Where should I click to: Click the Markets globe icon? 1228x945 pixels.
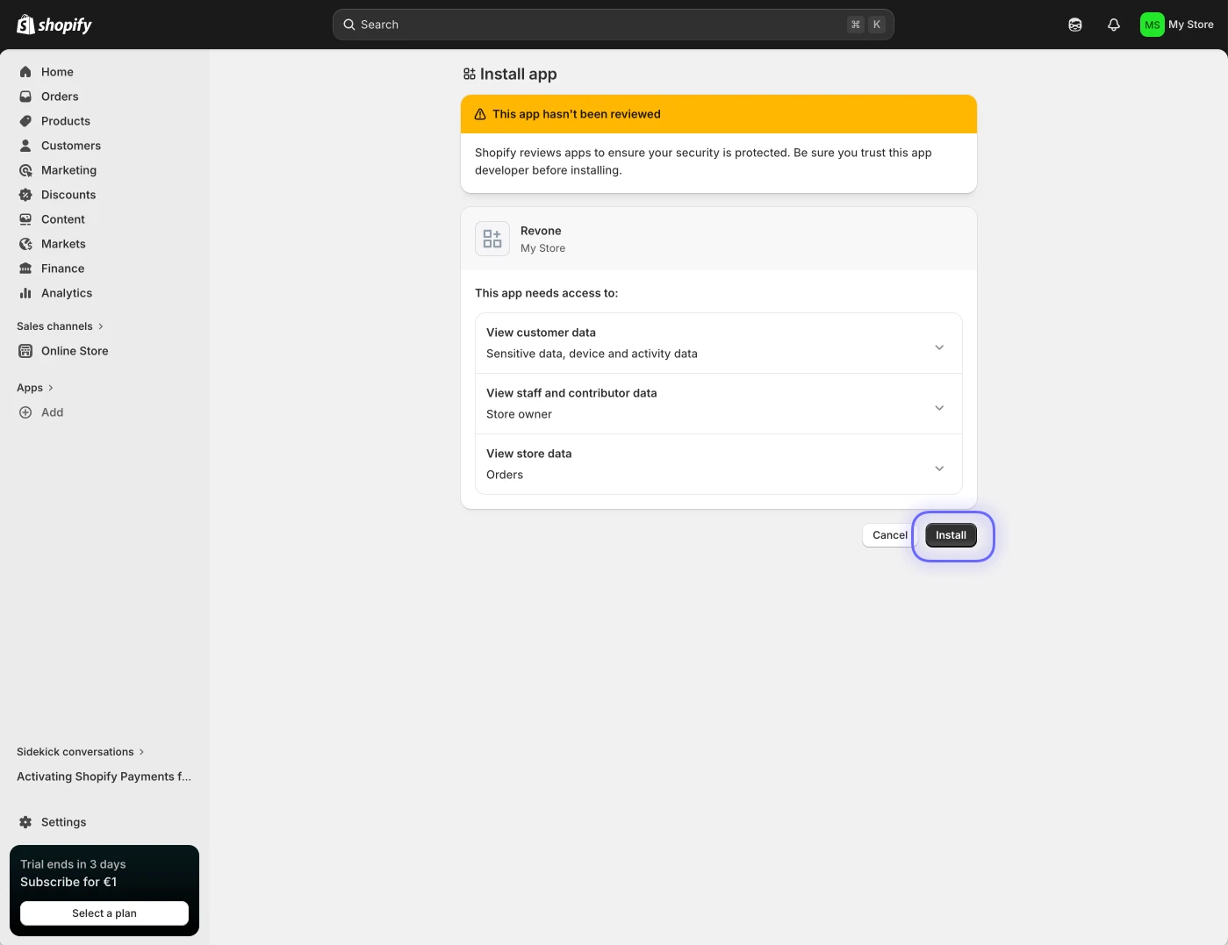[x=25, y=244]
